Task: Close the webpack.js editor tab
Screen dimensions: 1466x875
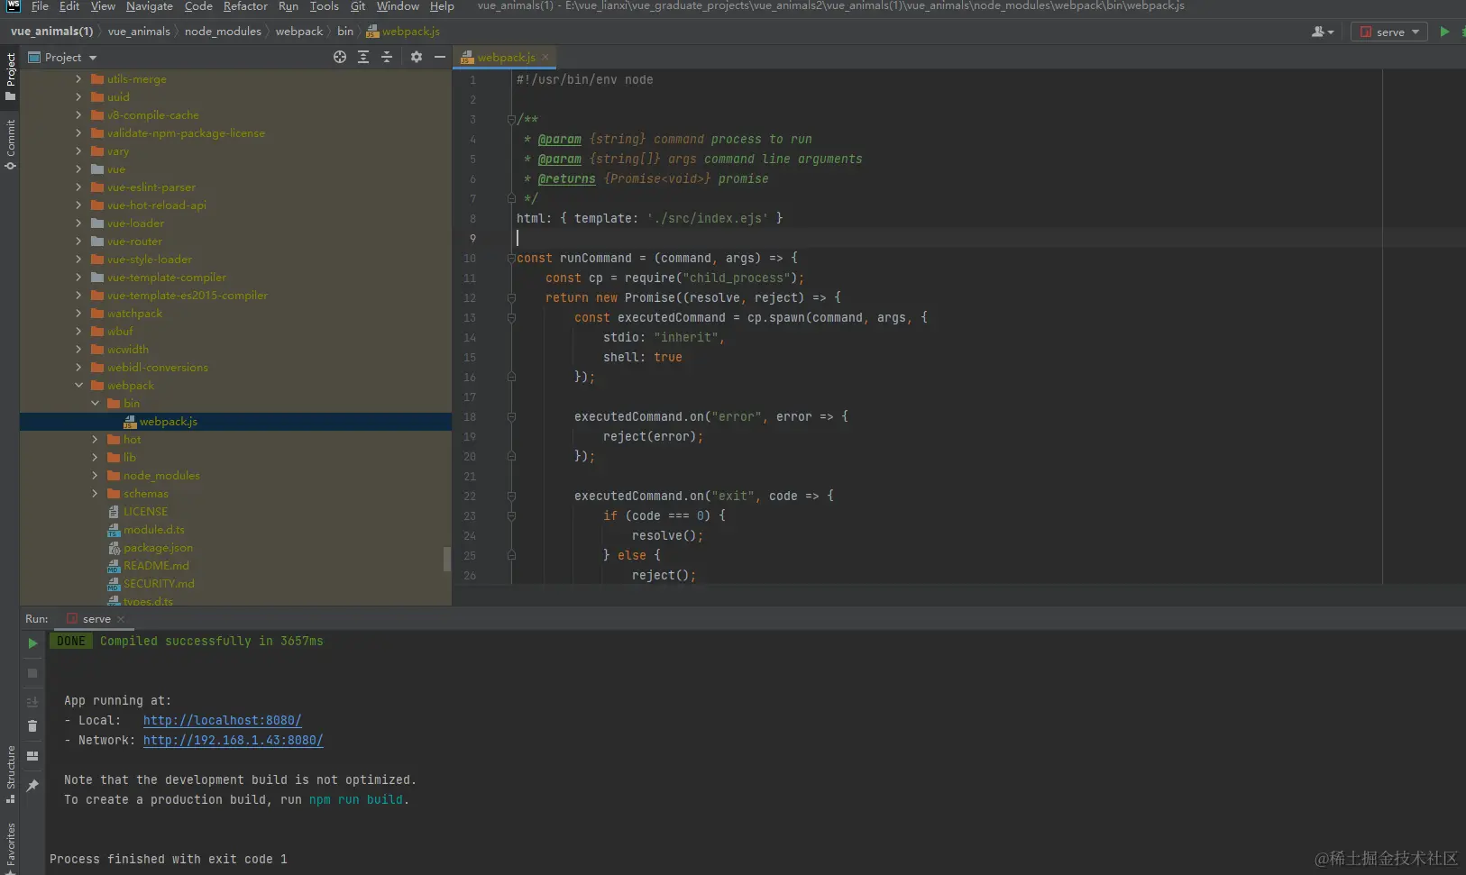Action: pyautogui.click(x=545, y=58)
